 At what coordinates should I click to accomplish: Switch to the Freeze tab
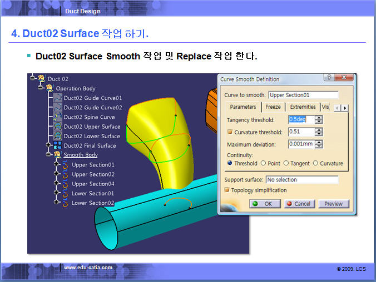click(x=273, y=107)
